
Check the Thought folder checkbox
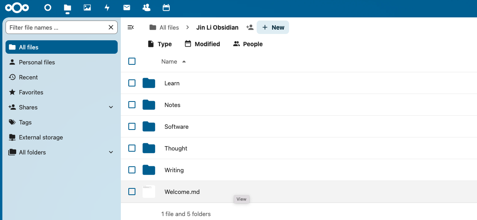click(x=132, y=148)
